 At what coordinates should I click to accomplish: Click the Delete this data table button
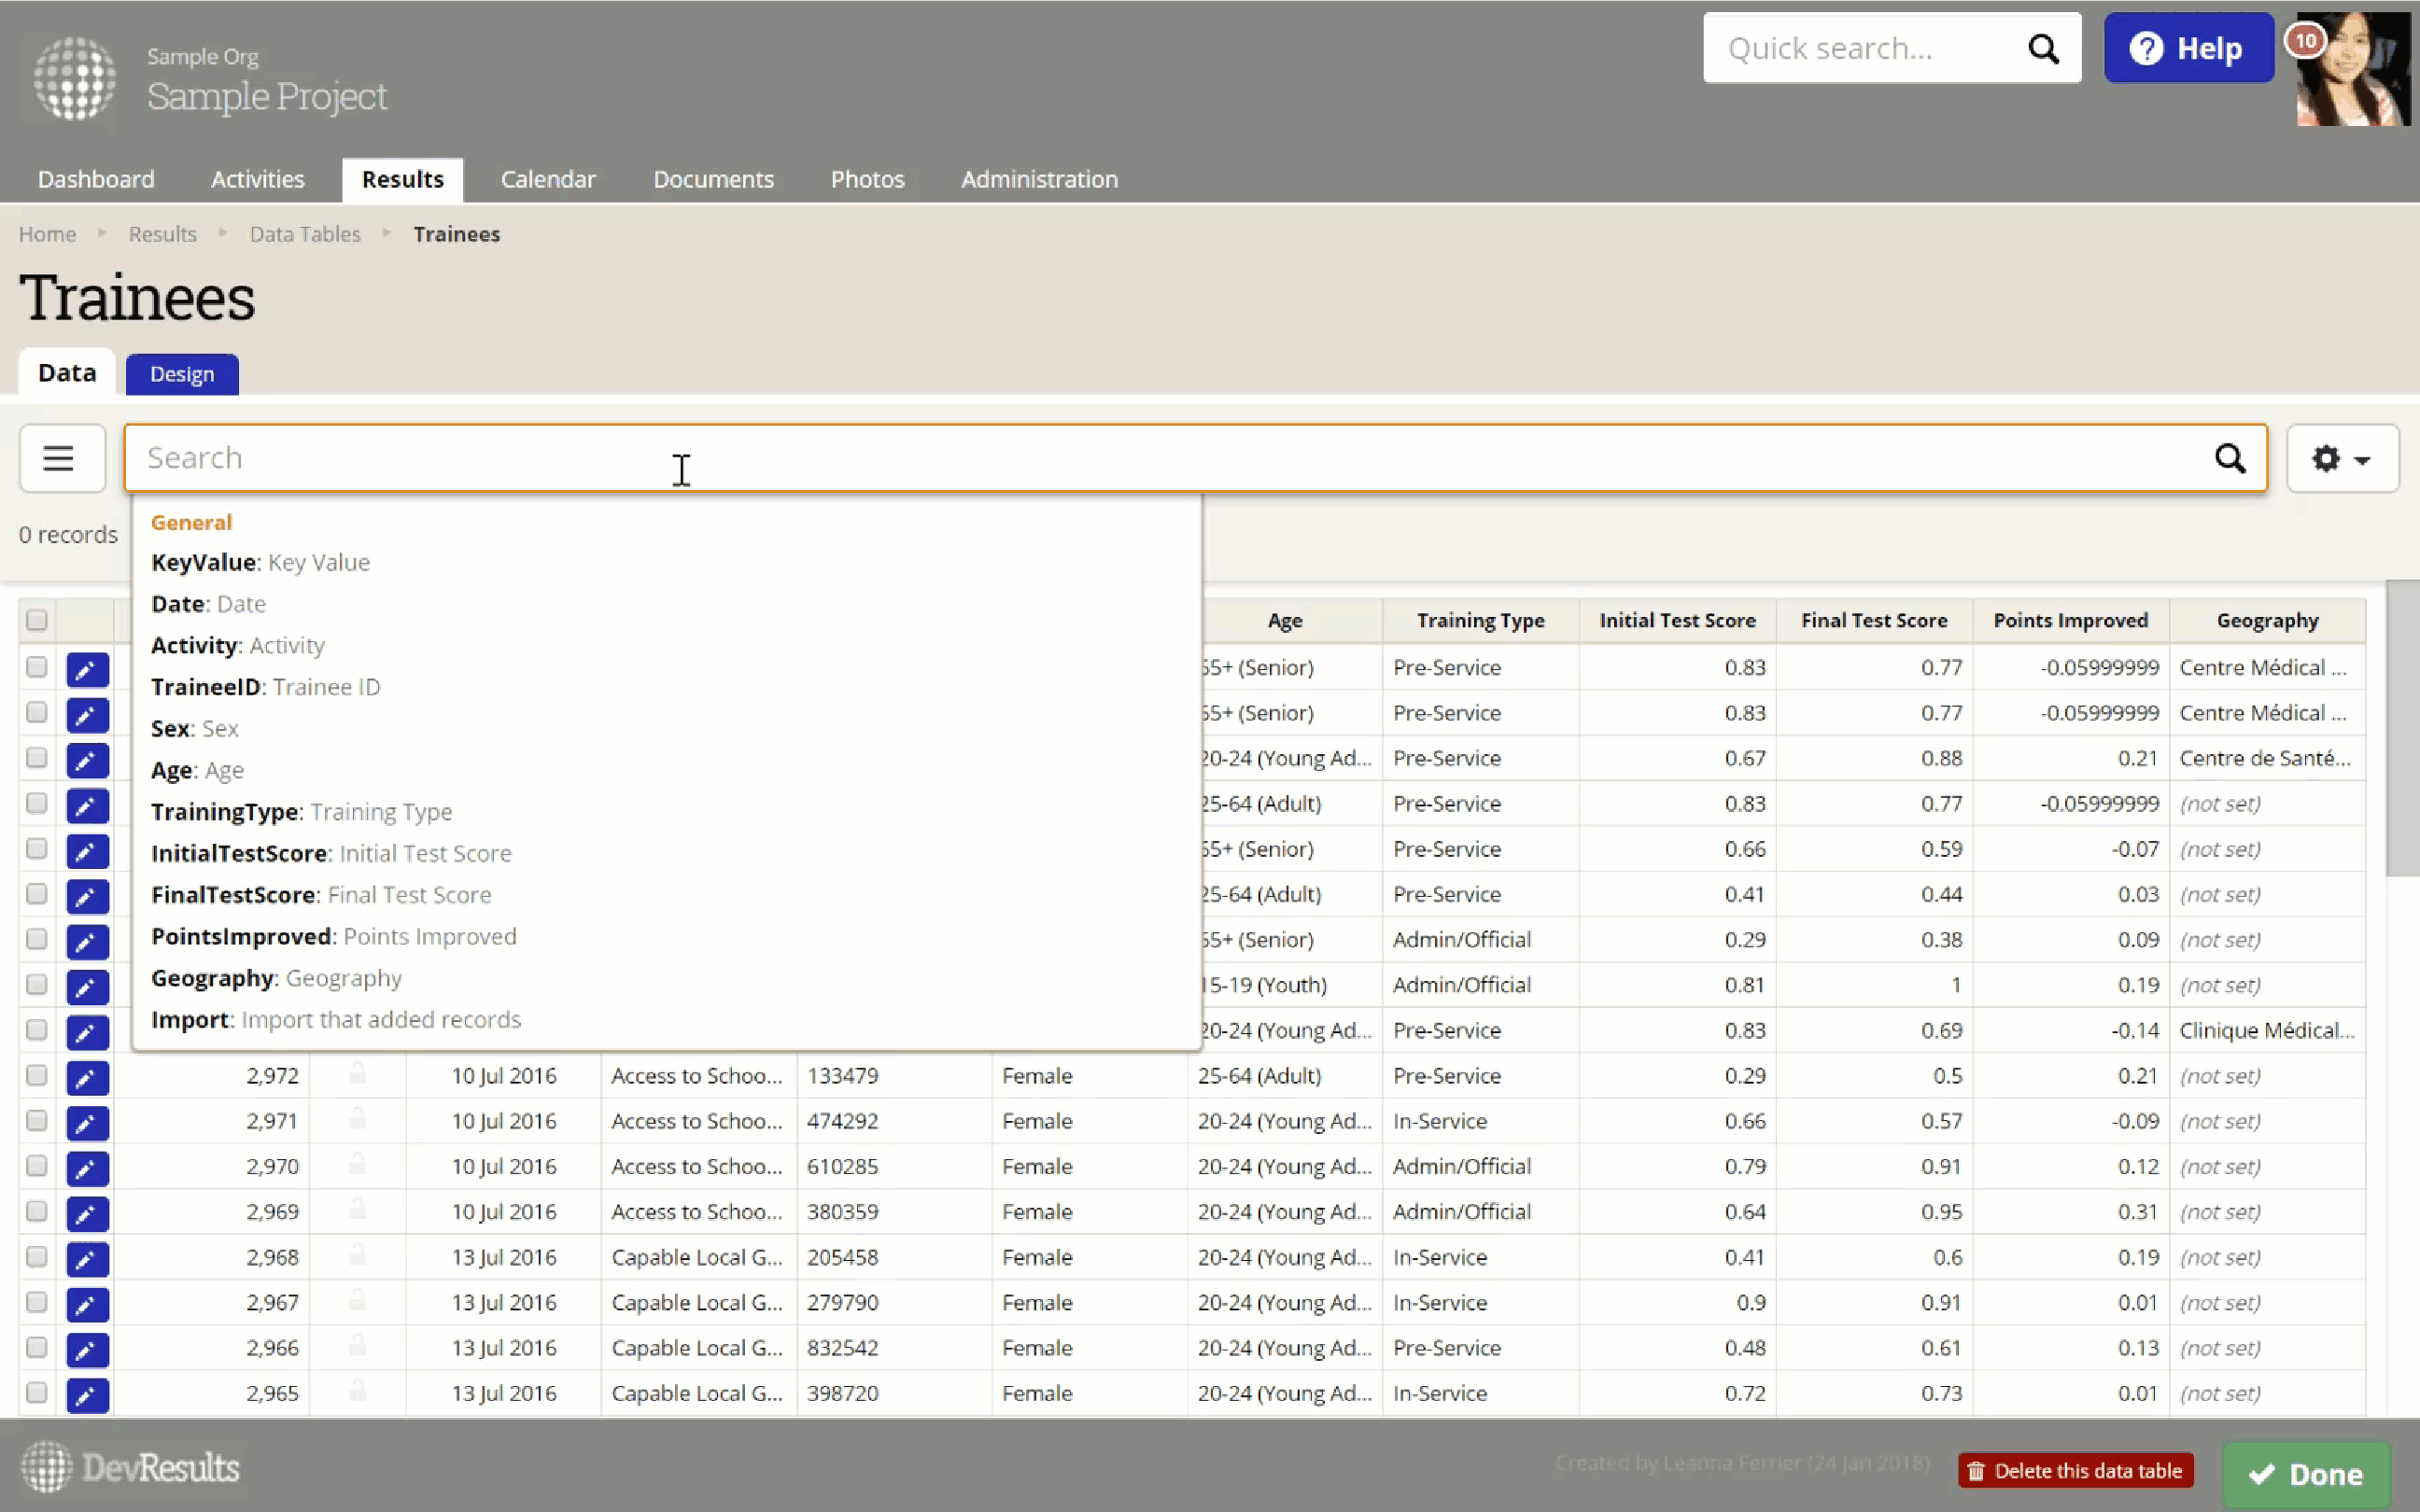[2075, 1470]
